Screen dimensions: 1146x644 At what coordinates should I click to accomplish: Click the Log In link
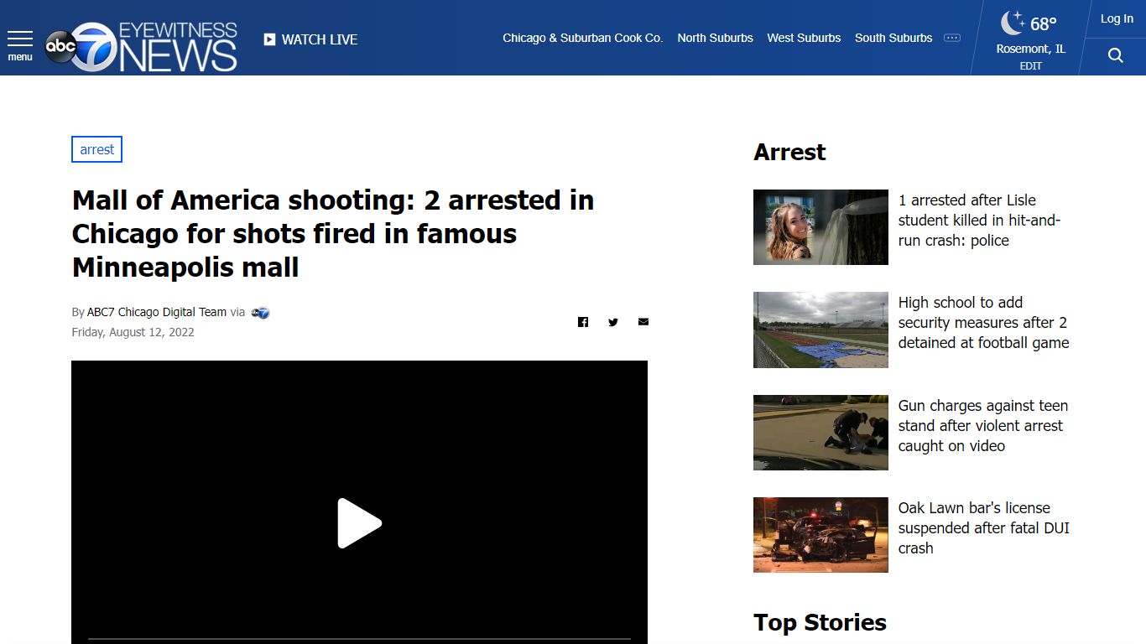[1117, 18]
